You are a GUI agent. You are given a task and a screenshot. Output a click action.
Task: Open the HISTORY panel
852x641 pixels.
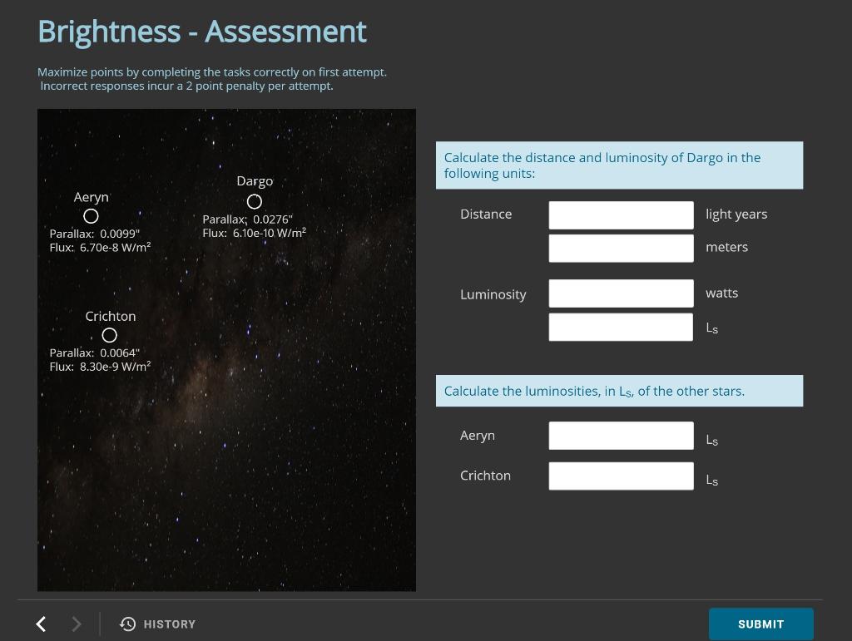[158, 624]
